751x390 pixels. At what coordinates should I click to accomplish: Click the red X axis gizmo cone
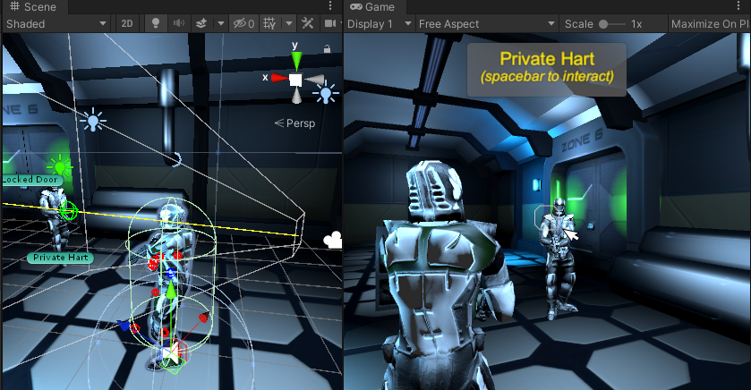click(278, 78)
